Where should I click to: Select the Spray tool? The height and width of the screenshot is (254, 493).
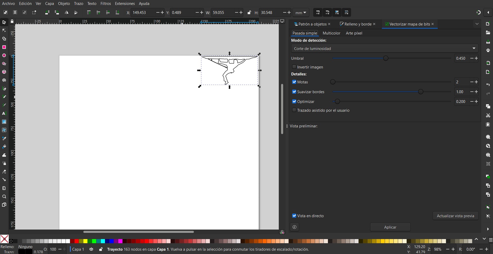(x=4, y=163)
